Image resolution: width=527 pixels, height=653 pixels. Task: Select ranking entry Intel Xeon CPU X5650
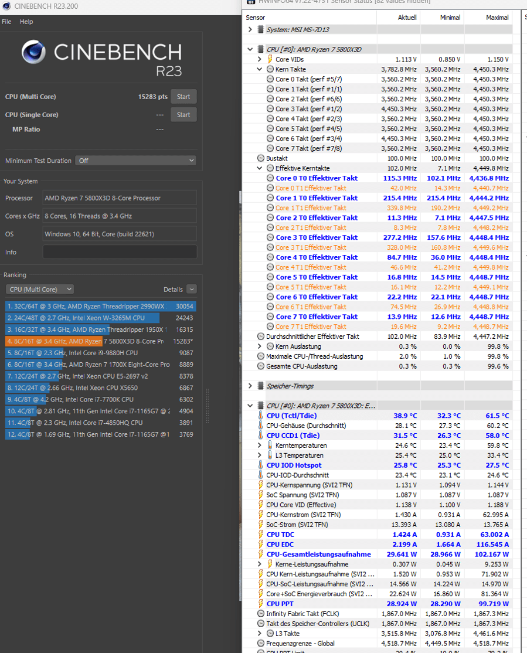pyautogui.click(x=100, y=388)
